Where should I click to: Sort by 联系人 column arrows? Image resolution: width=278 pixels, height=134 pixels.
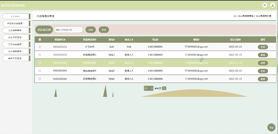point(133,40)
